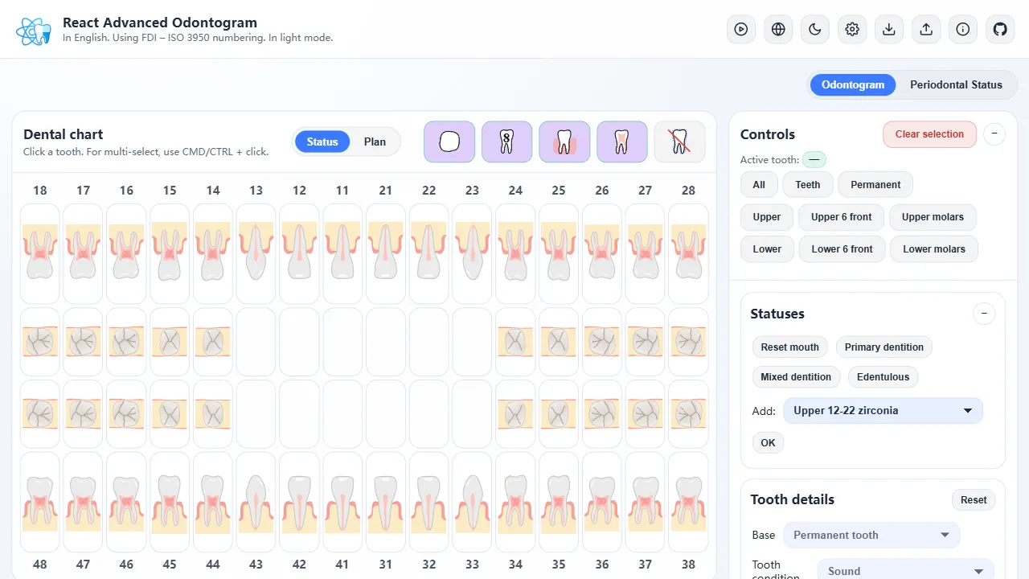Open the GitHub icon link
Image resolution: width=1029 pixels, height=579 pixels.
(x=1000, y=30)
